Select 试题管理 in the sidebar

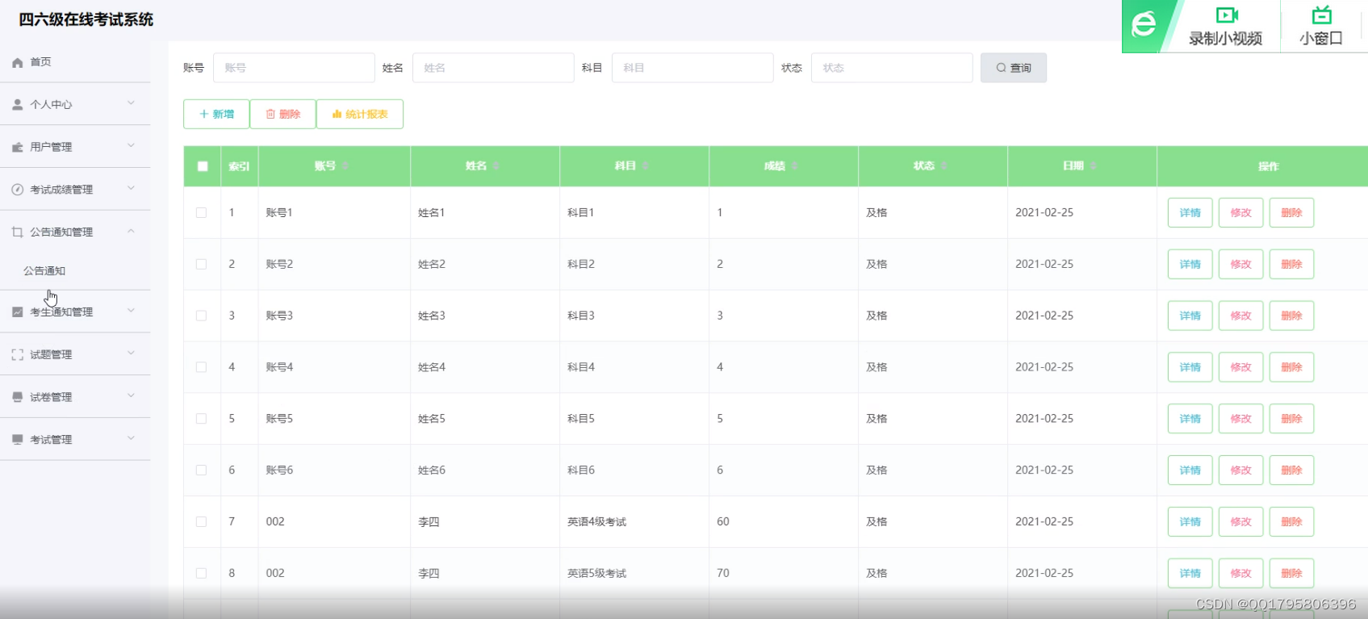(x=75, y=354)
